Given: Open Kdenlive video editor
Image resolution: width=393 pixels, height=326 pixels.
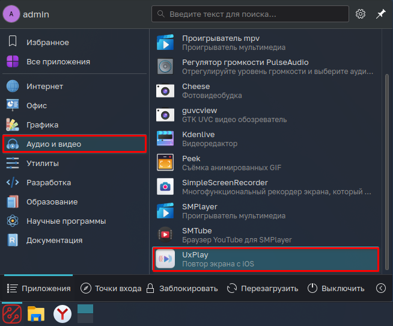Looking at the screenshot, I should [265, 139].
